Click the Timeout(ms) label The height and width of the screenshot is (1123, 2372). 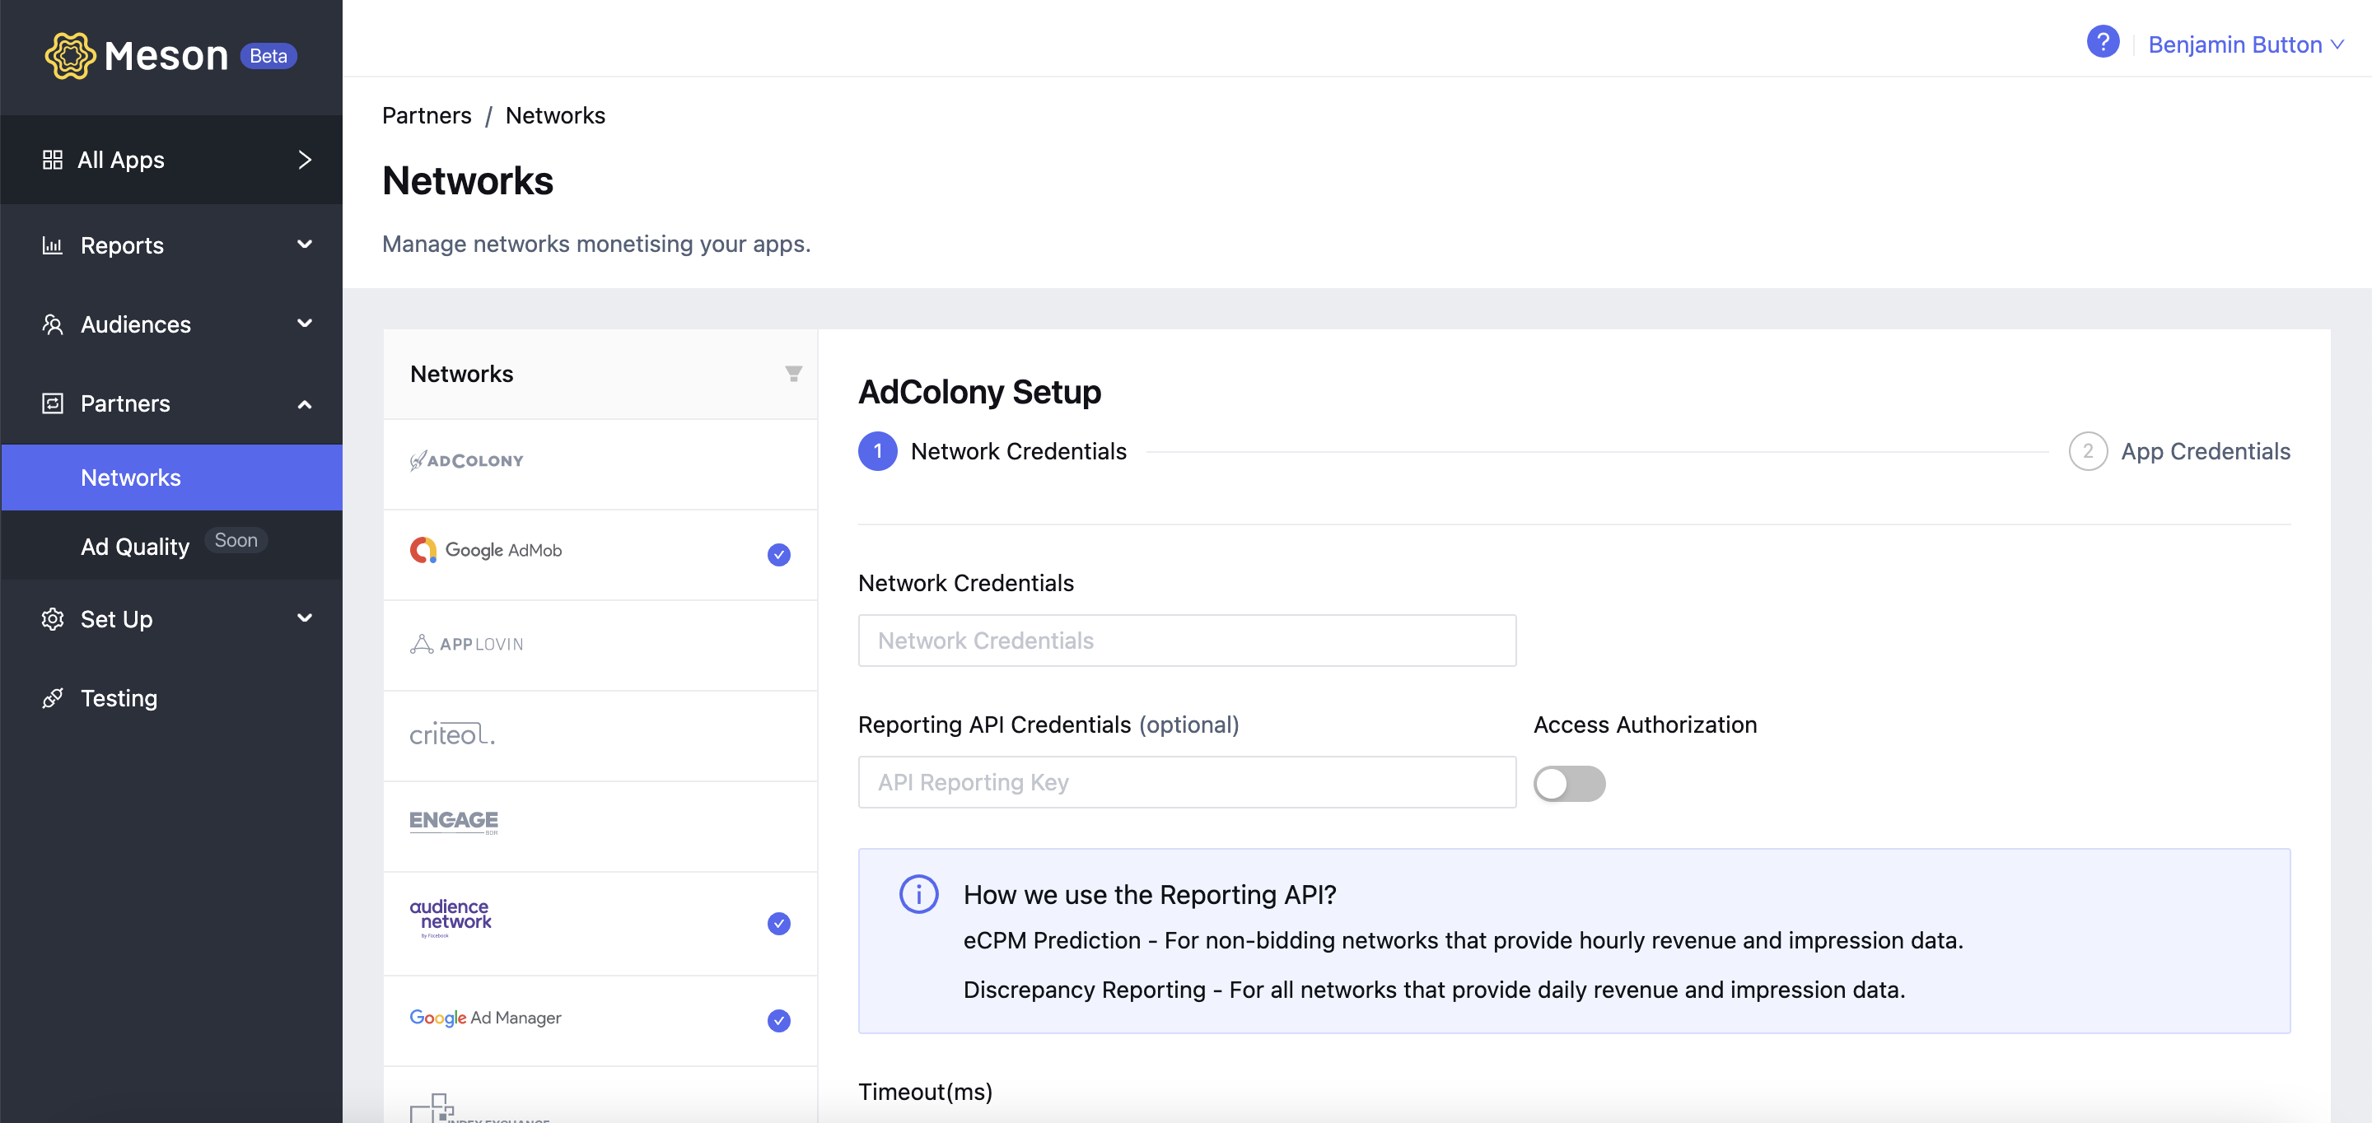[924, 1092]
